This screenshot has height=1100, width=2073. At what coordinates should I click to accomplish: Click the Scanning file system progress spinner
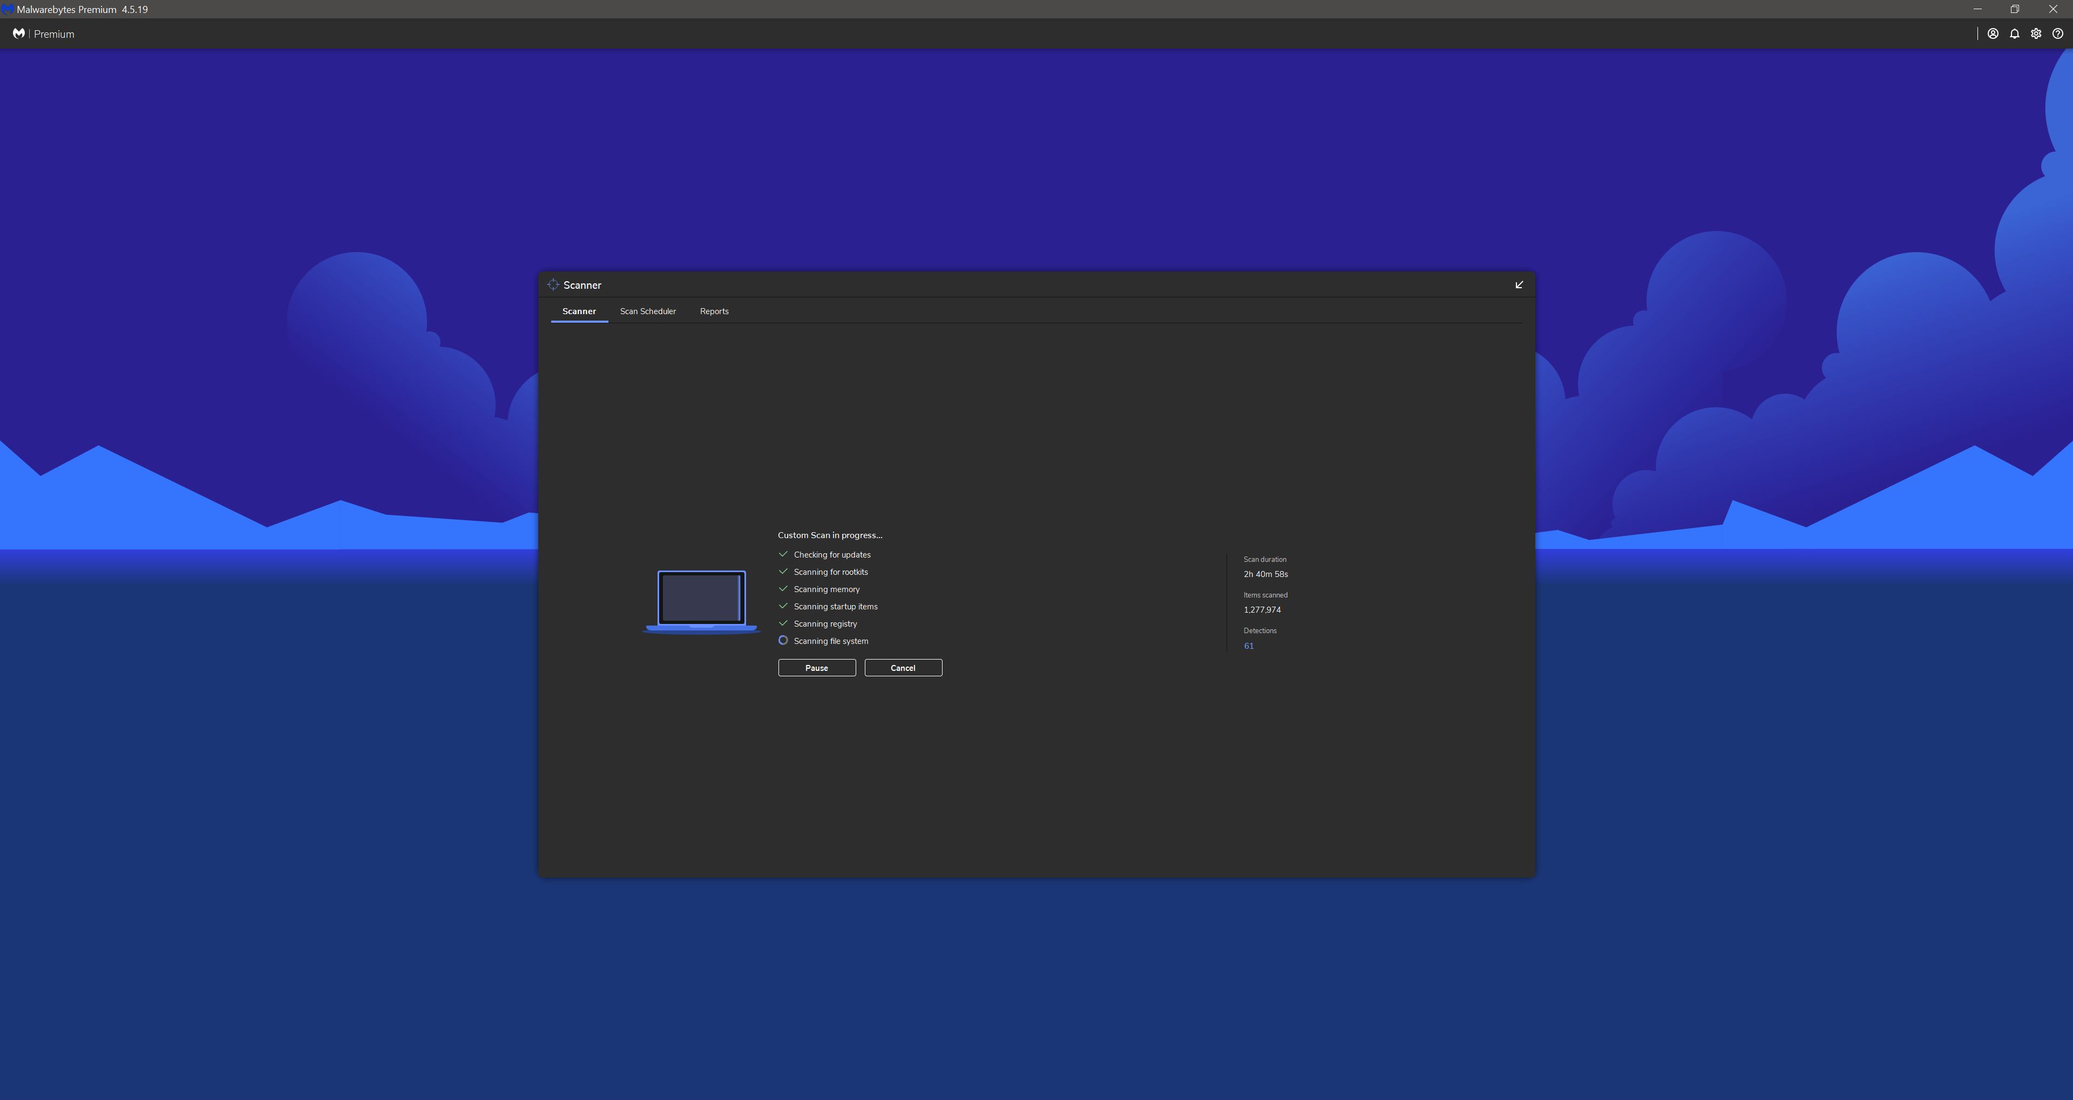[x=783, y=641]
